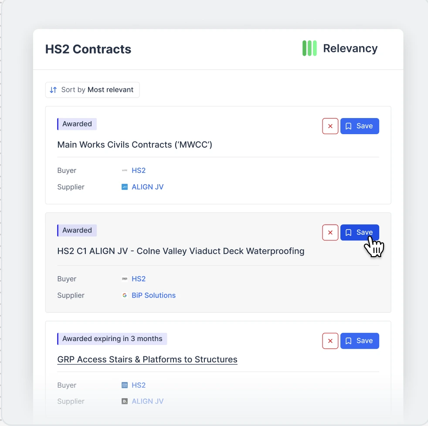Click the HS2 C1 ALIGN JV Colne Valley title
The width and height of the screenshot is (428, 426).
[181, 251]
